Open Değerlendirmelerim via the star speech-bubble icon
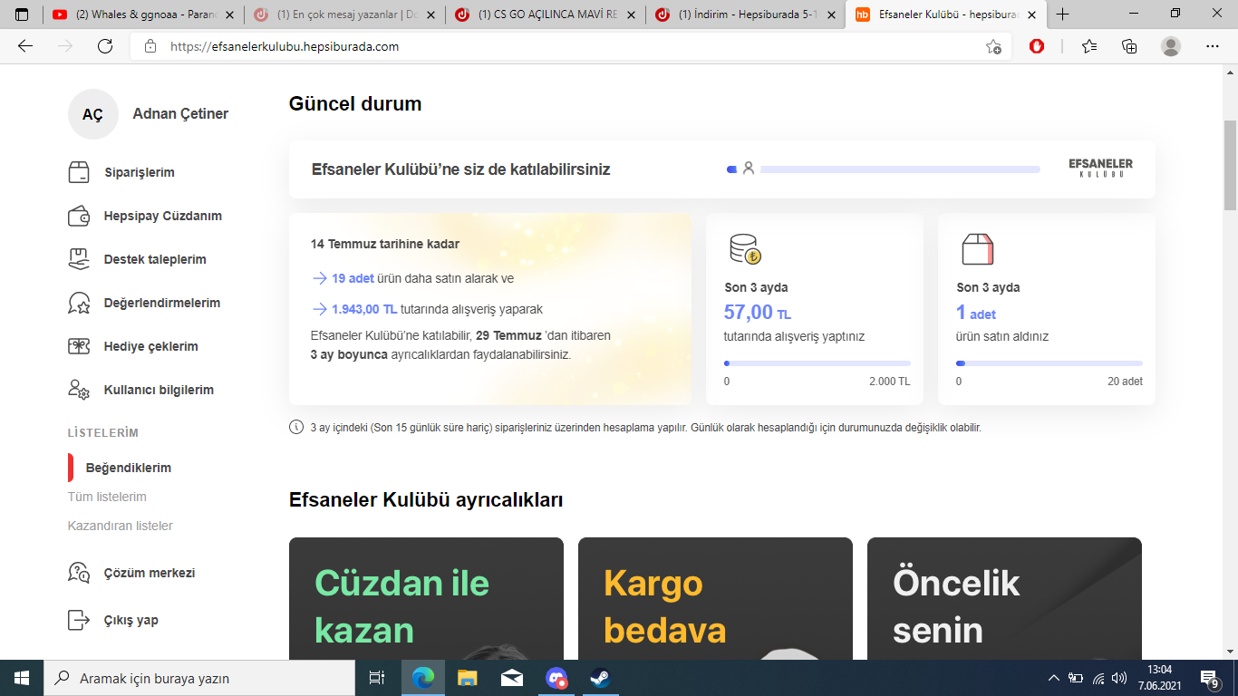 point(79,303)
